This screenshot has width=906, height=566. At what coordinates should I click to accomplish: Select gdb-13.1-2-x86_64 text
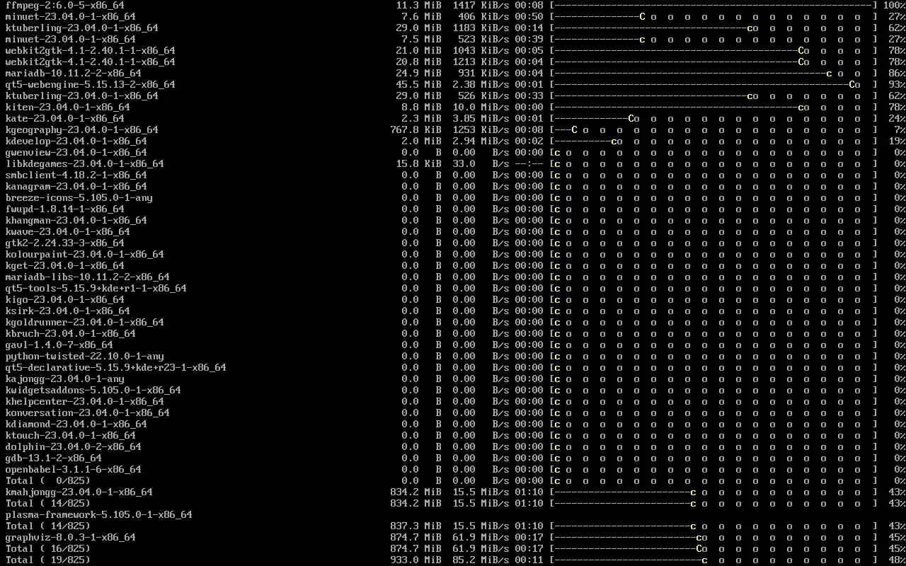pyautogui.click(x=53, y=458)
